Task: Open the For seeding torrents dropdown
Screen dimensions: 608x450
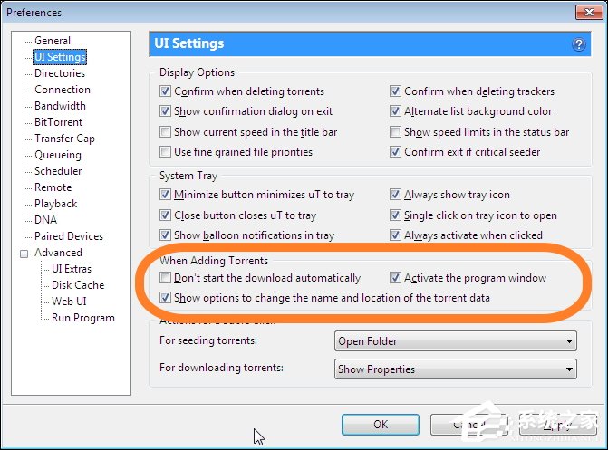Action: (x=456, y=341)
